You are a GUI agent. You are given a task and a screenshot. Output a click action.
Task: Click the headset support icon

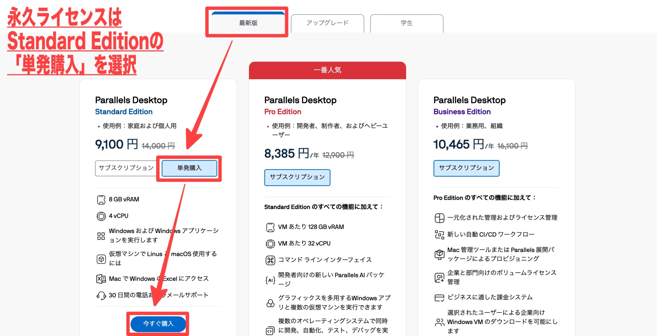click(101, 295)
